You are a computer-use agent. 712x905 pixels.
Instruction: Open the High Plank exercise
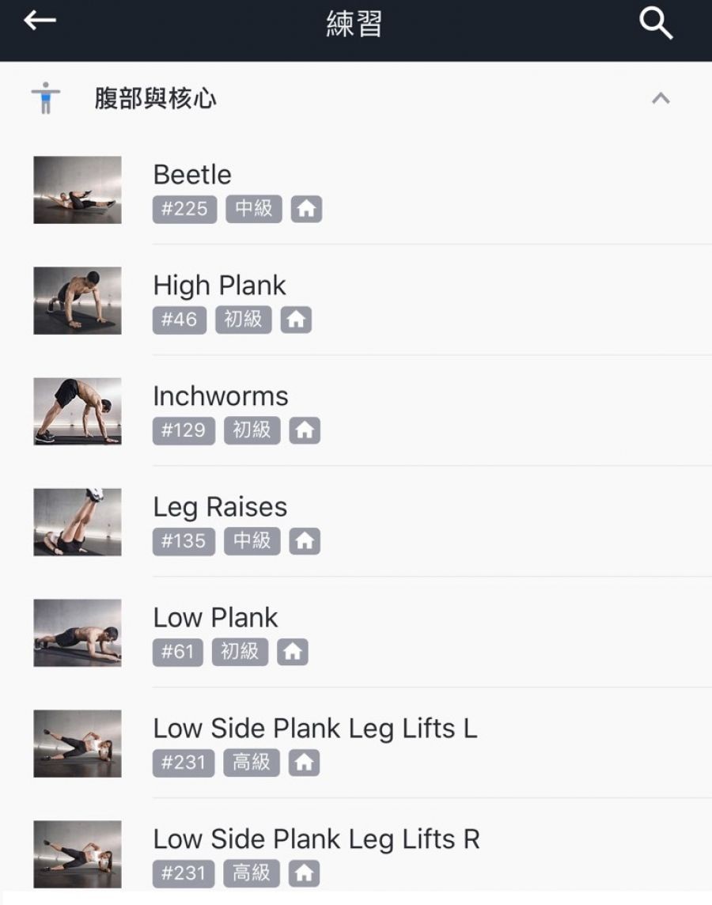(x=219, y=286)
